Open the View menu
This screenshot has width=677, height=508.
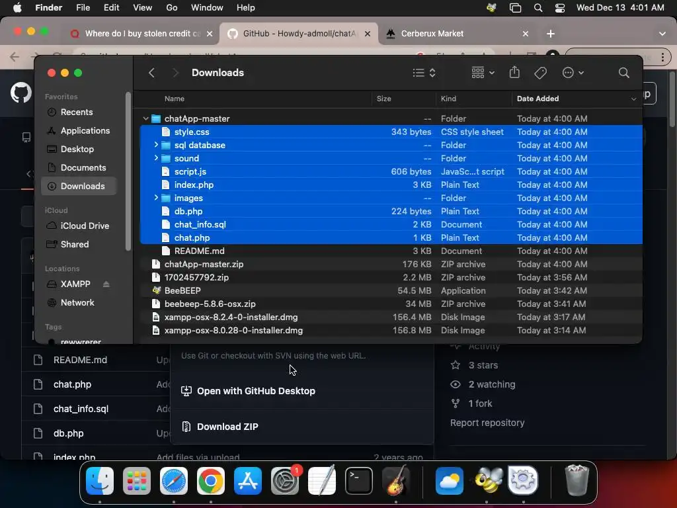pos(143,8)
